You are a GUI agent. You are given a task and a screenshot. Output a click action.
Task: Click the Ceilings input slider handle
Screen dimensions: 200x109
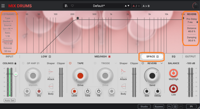(16, 74)
